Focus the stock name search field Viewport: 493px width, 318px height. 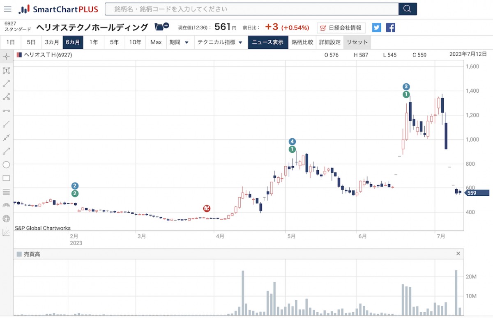pos(251,9)
